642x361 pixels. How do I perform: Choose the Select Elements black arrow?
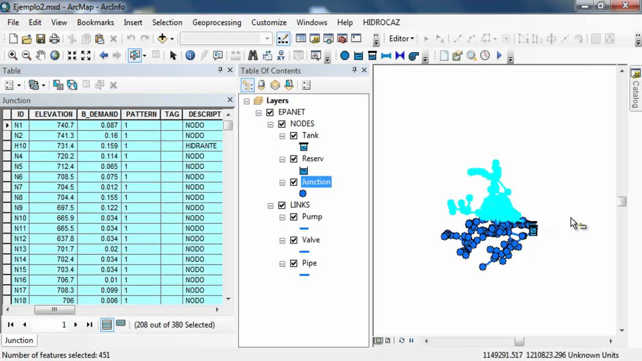coord(173,56)
